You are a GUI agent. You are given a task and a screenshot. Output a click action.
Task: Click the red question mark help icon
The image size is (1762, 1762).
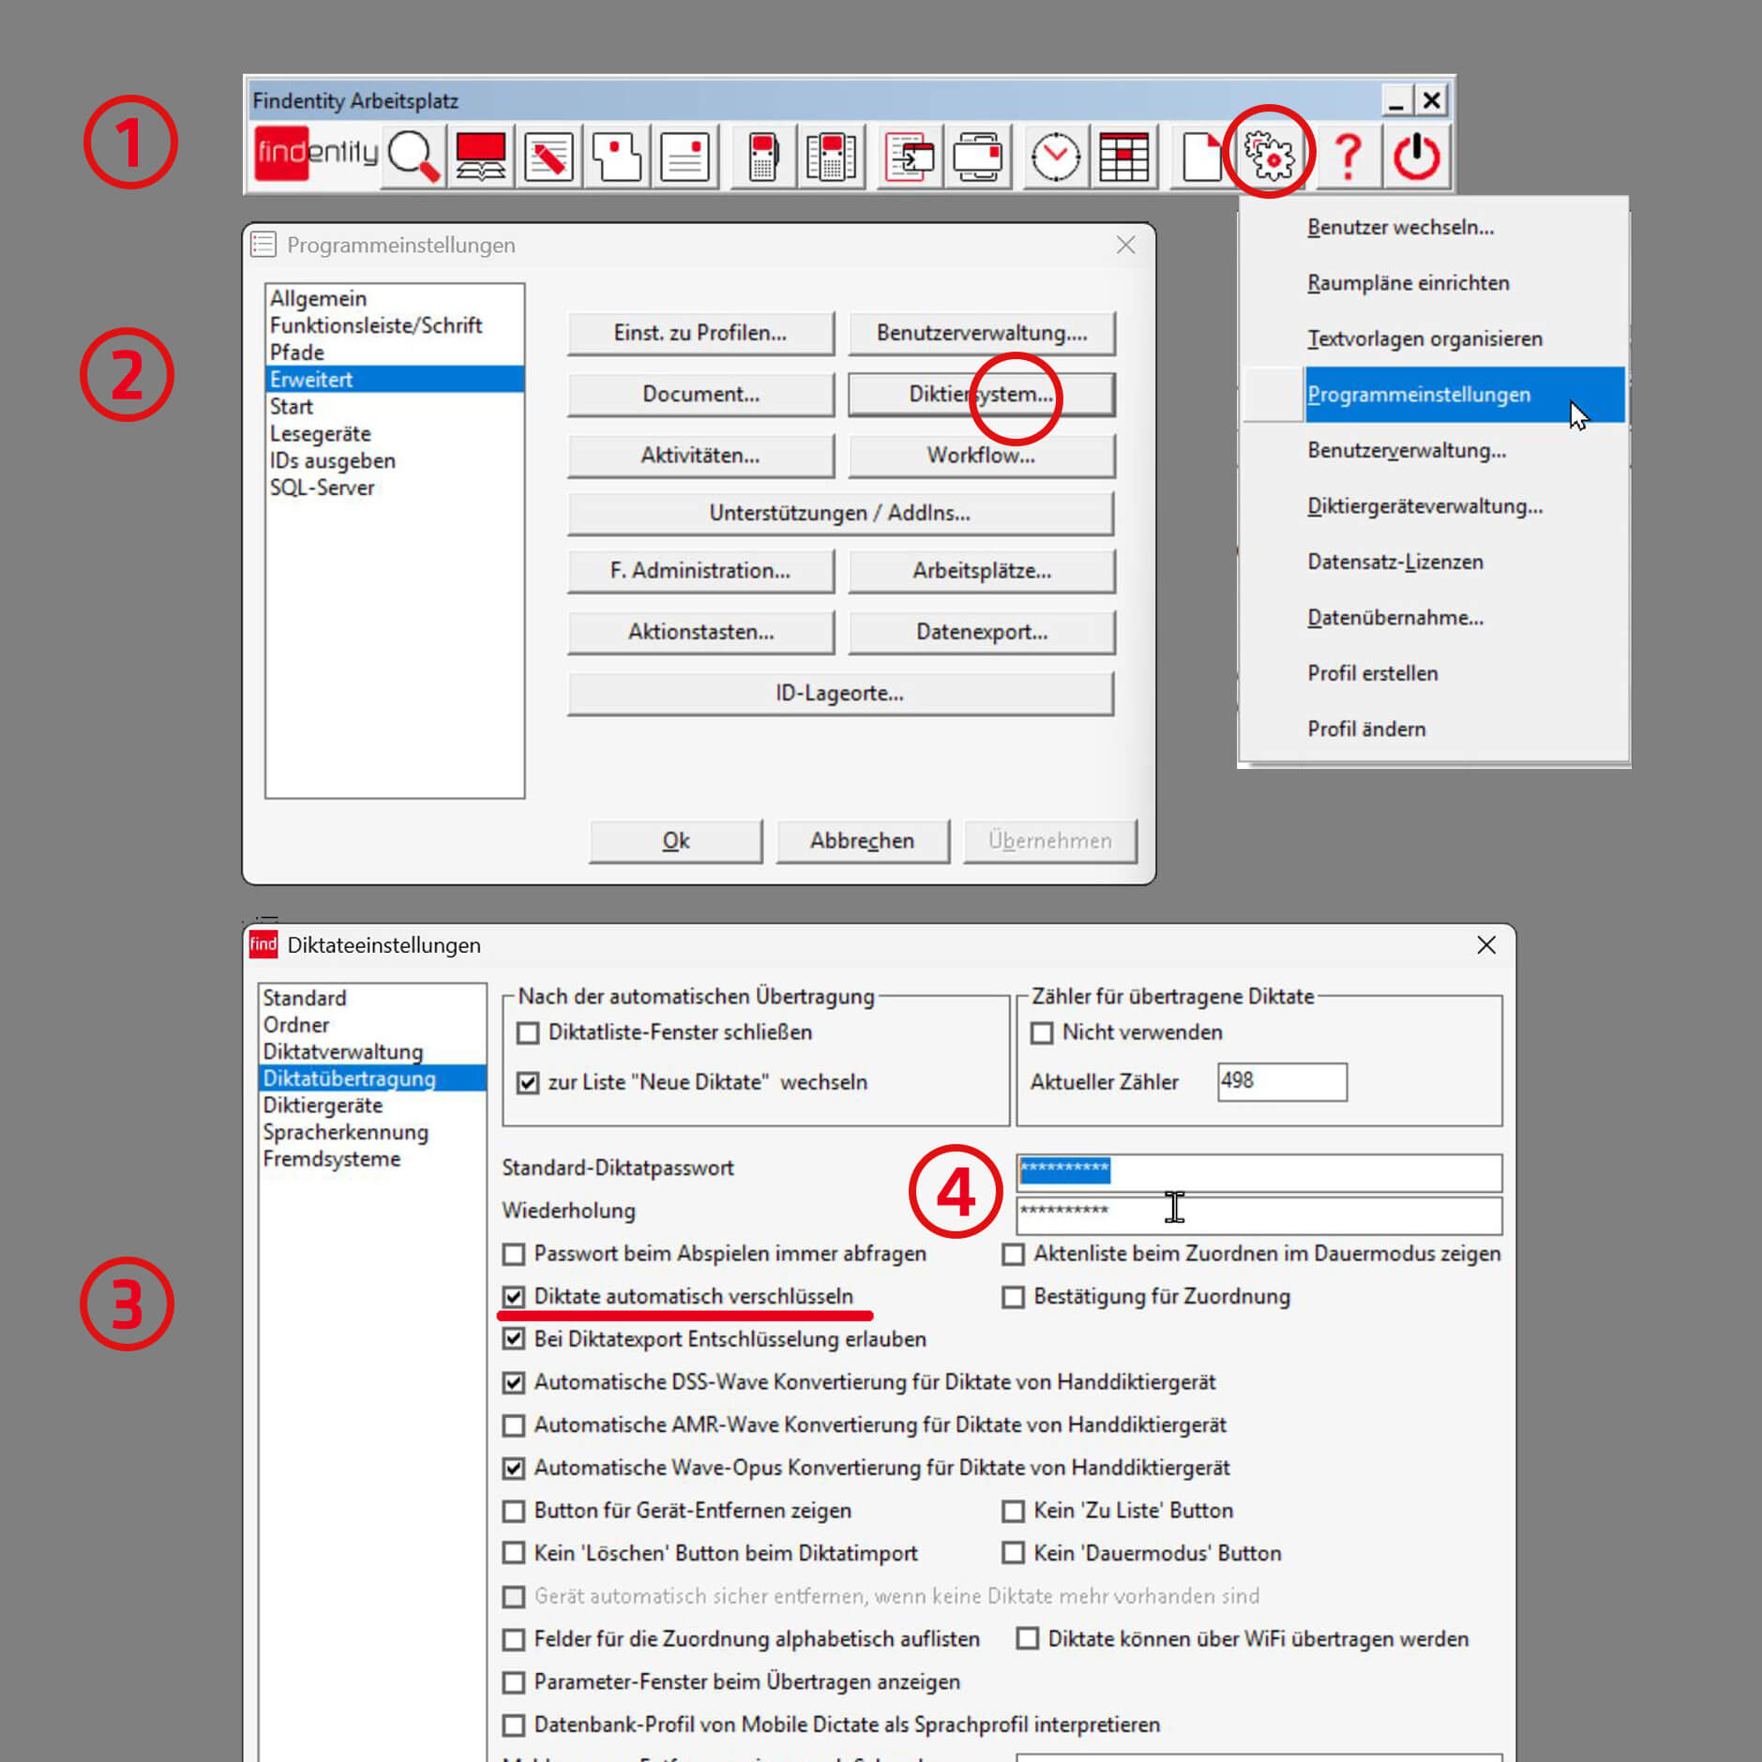pyautogui.click(x=1348, y=156)
